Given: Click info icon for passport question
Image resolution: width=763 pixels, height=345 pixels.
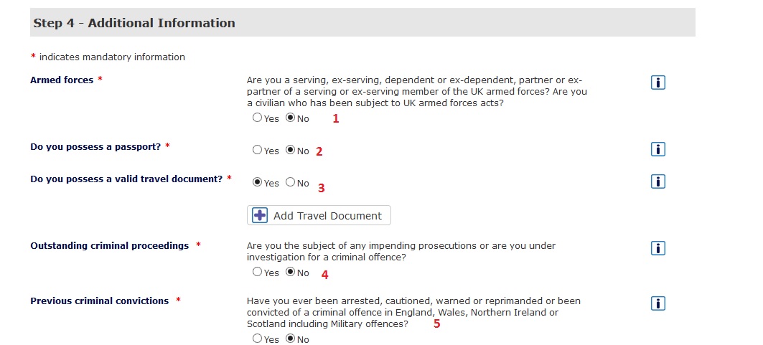Looking at the screenshot, I should pyautogui.click(x=657, y=149).
